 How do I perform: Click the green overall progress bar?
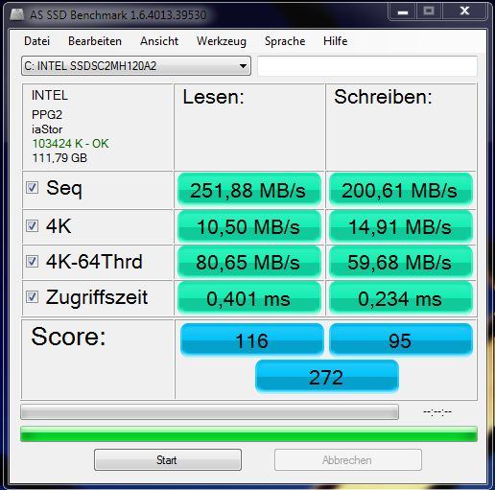pyautogui.click(x=248, y=434)
